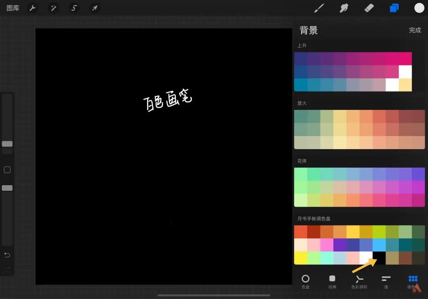The height and width of the screenshot is (299, 428).
Task: Activate the S-shaped Selection tool
Action: (x=74, y=8)
